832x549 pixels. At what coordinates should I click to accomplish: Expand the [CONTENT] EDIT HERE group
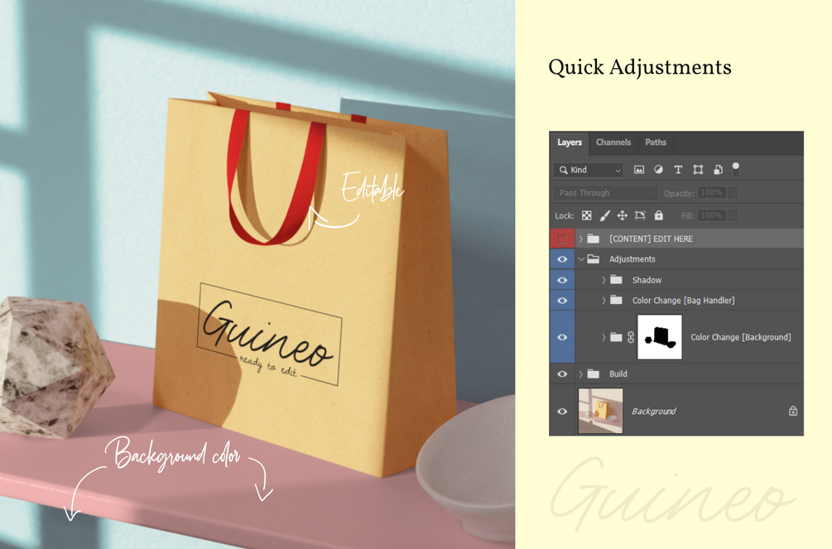tap(581, 239)
